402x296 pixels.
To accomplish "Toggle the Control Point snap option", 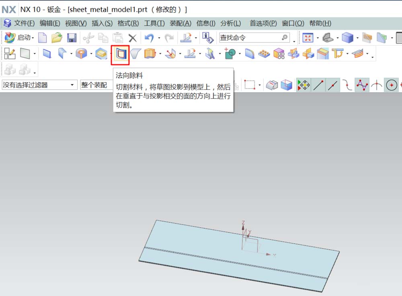I will pyautogui.click(x=347, y=85).
